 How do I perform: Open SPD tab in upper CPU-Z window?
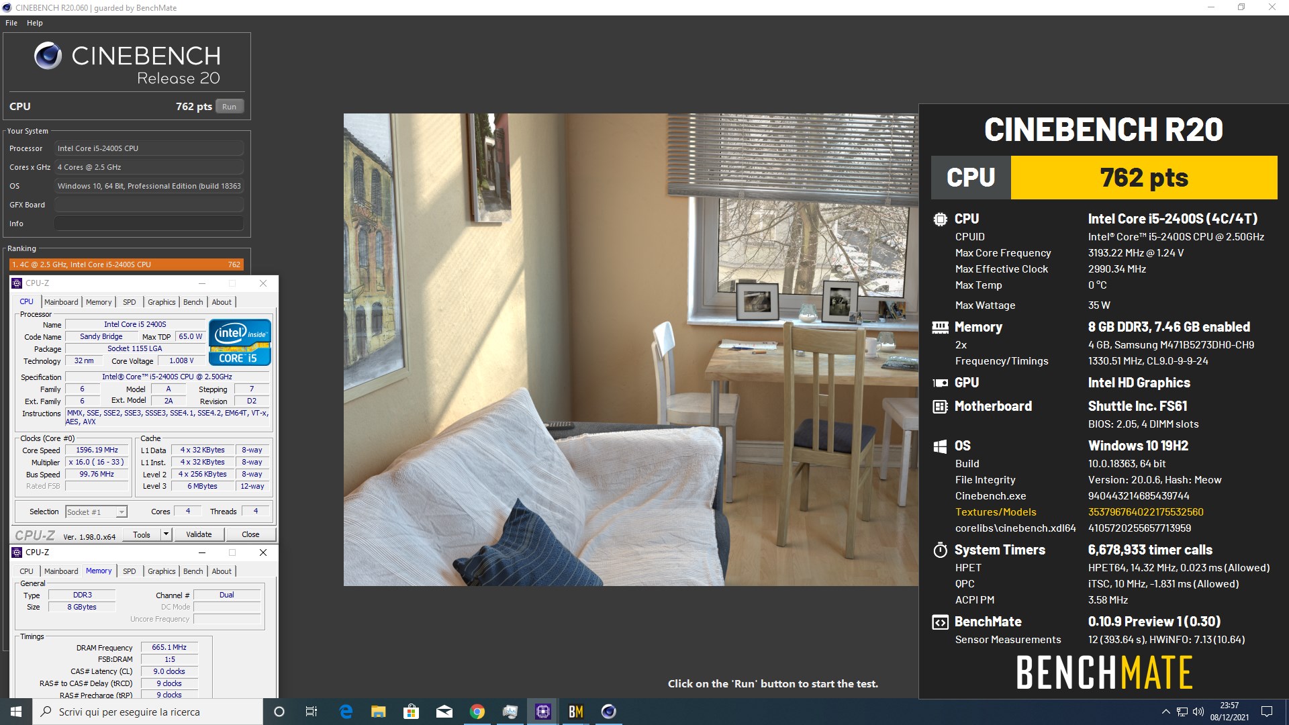click(130, 302)
